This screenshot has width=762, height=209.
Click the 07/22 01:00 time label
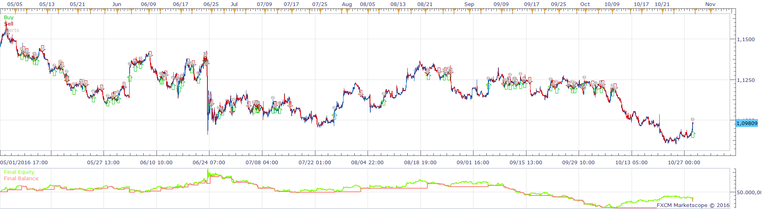(x=315, y=163)
